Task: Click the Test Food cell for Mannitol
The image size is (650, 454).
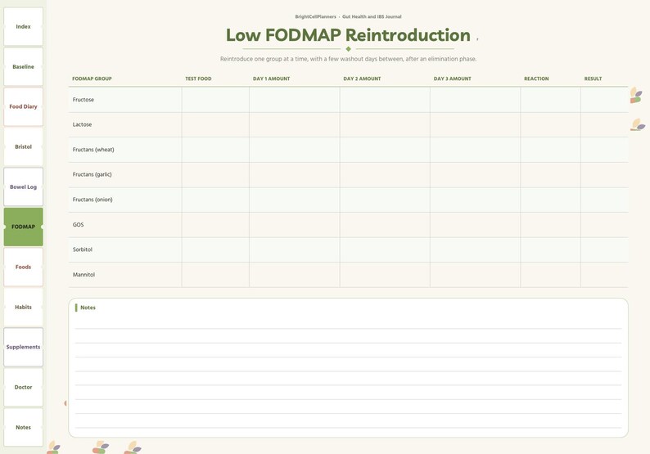Action: tap(215, 275)
